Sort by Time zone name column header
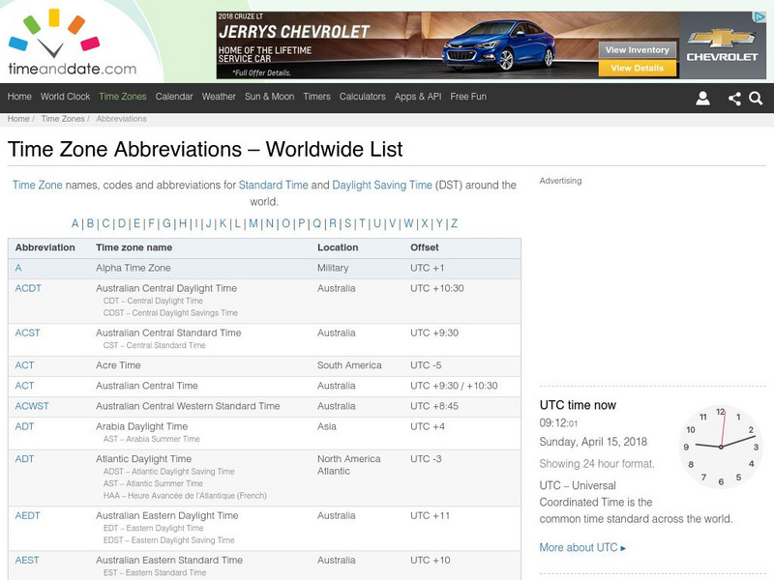774x580 pixels. pyautogui.click(x=134, y=247)
